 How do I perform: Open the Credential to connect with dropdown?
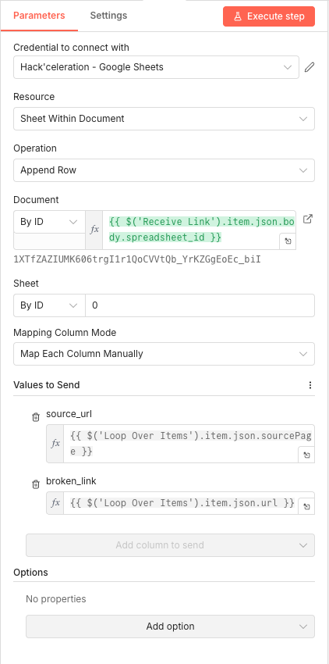pos(156,67)
